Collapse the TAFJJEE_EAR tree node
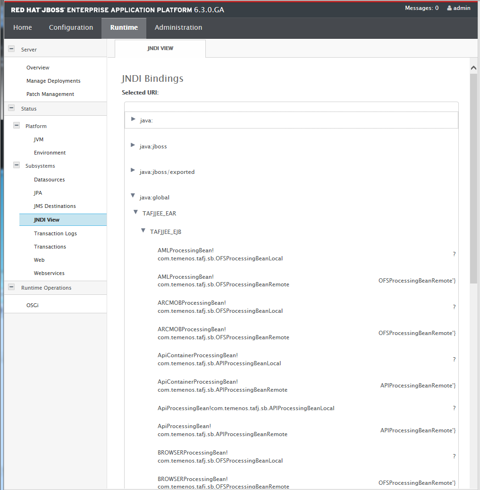 (x=136, y=213)
